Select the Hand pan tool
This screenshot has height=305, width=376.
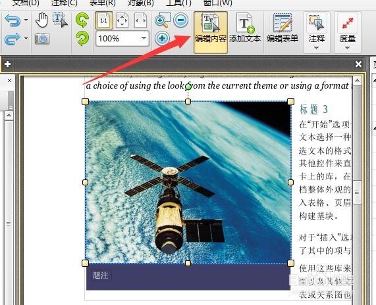pyautogui.click(x=41, y=20)
